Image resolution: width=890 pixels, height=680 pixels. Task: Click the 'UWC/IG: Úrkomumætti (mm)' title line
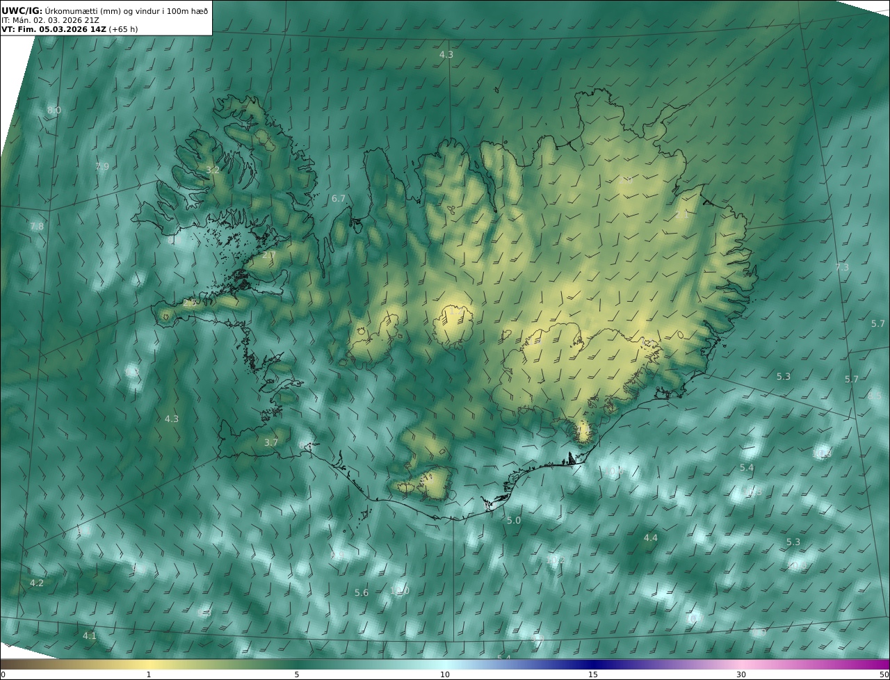(x=104, y=10)
